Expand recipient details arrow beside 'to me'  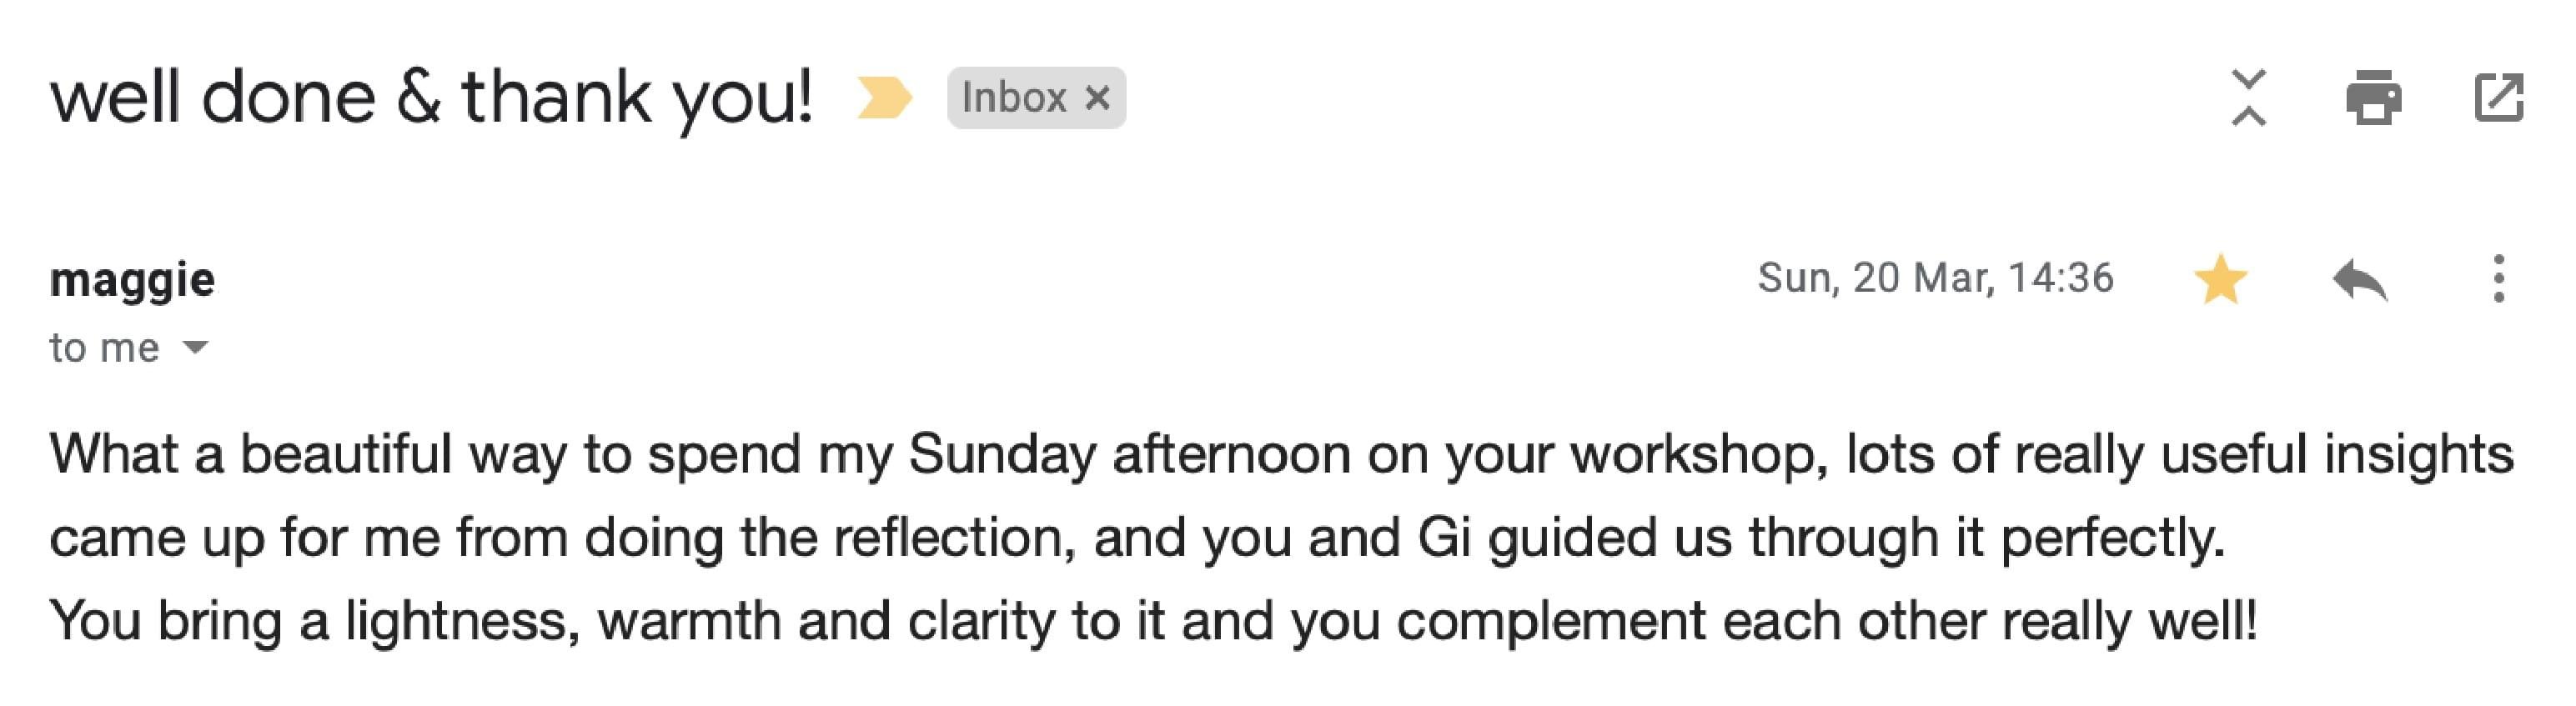tap(196, 348)
